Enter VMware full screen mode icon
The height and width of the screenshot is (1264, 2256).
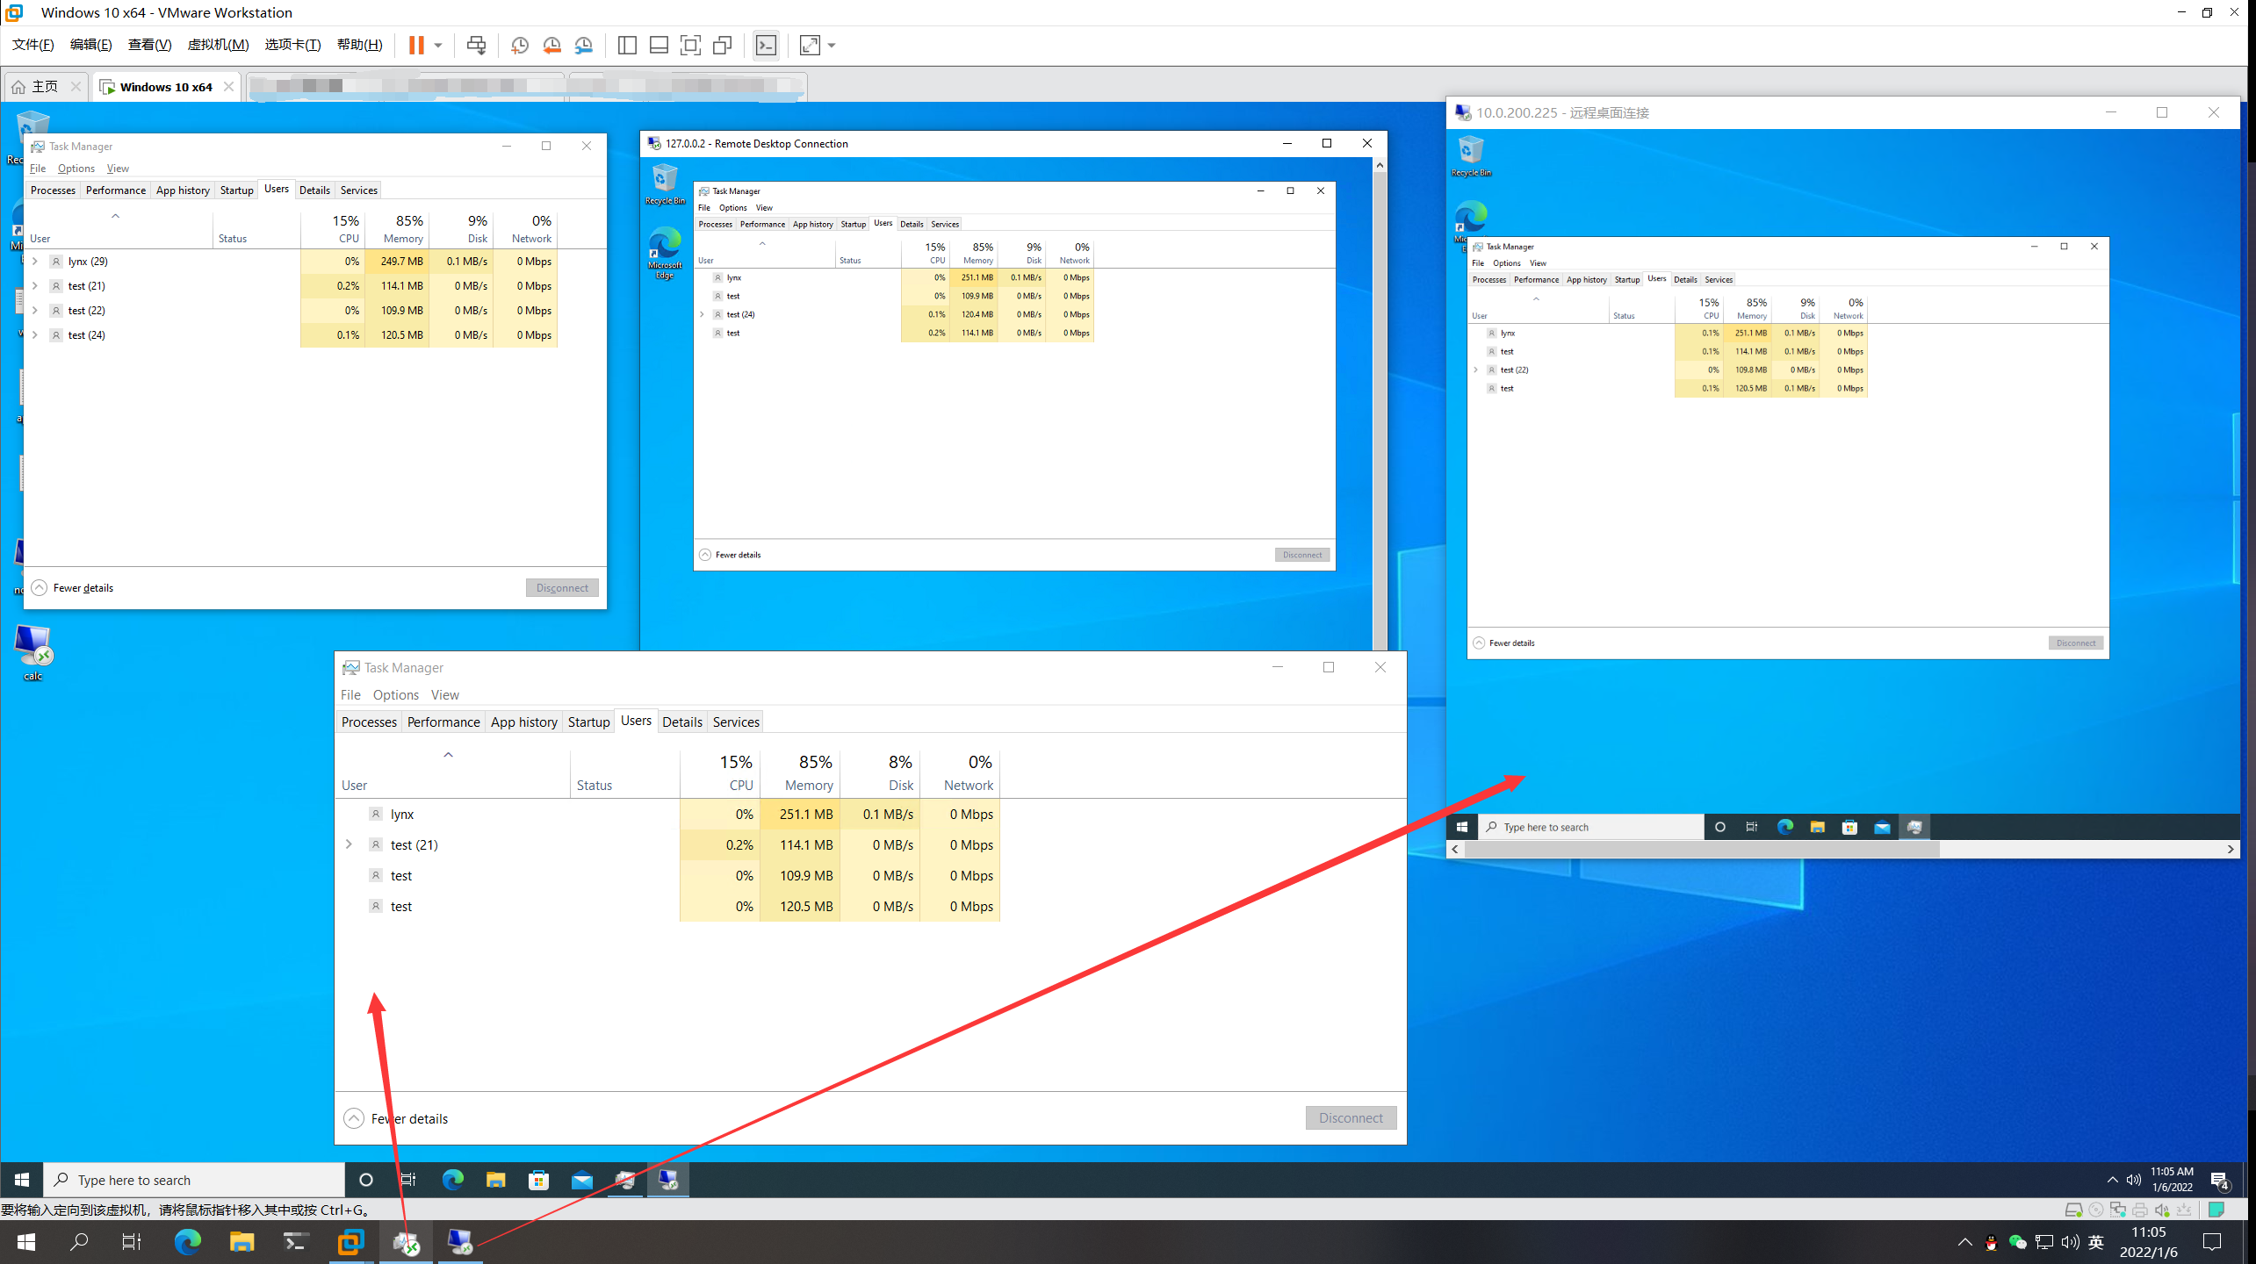(x=691, y=45)
